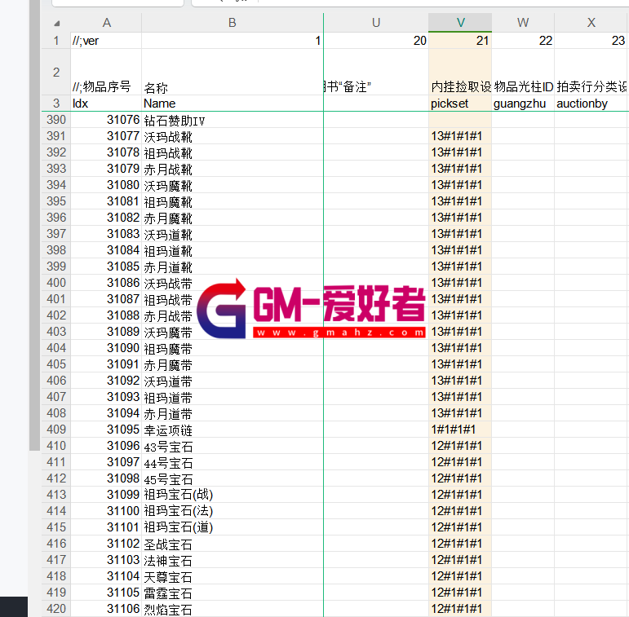Select column X header
The image size is (629, 617).
591,23
